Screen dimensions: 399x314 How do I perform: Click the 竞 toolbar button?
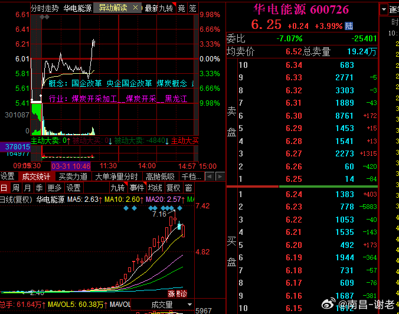(181, 8)
